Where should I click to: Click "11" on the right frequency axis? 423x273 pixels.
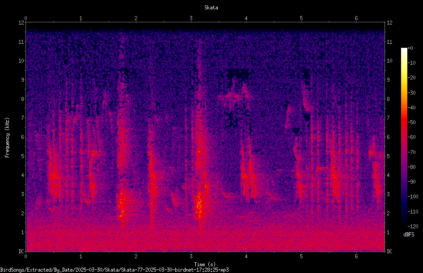tap(389, 42)
